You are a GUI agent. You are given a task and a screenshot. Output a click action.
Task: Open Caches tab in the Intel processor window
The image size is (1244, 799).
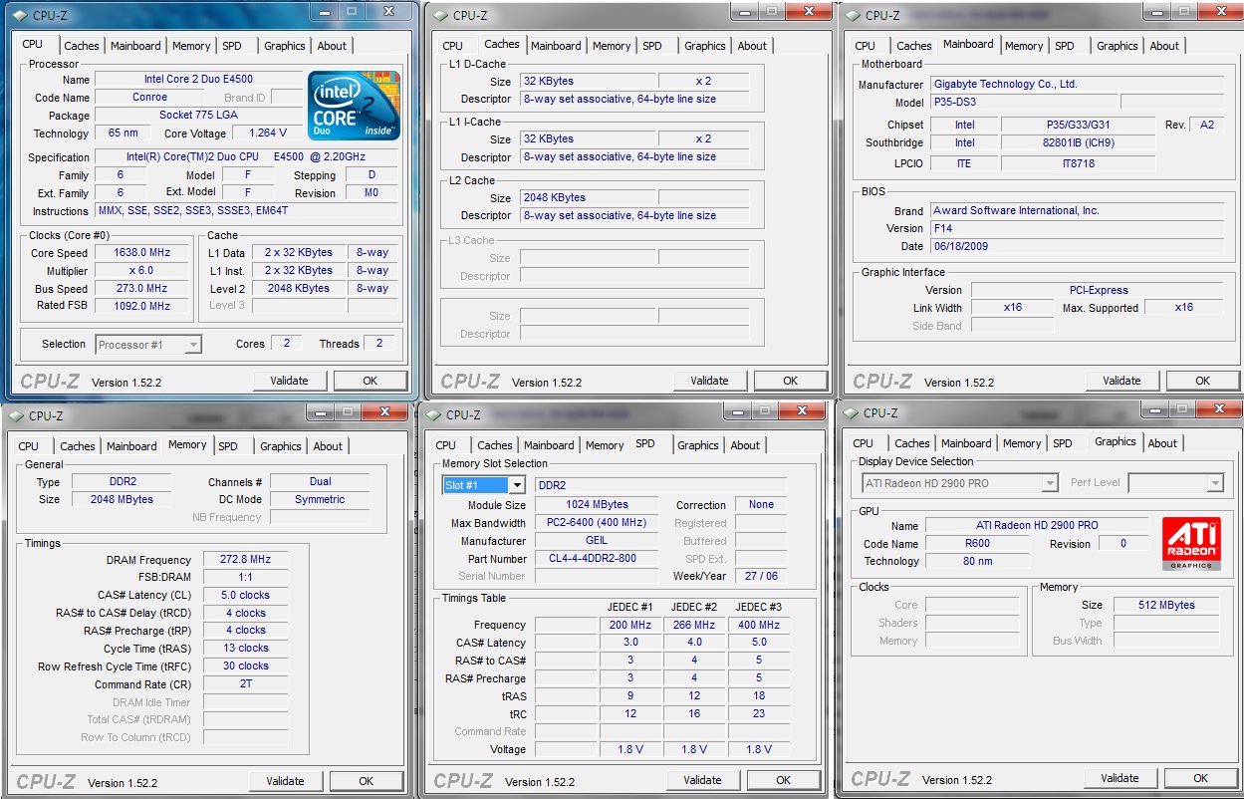point(82,46)
